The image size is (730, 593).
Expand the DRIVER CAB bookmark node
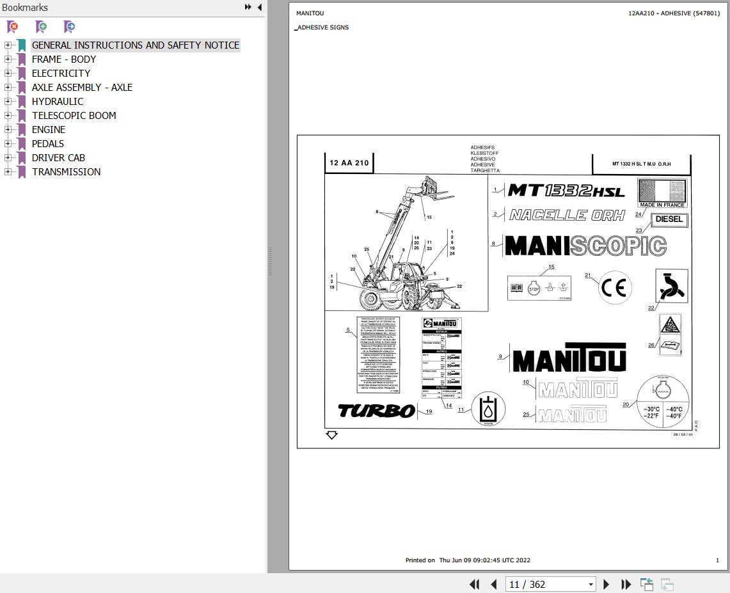coord(8,158)
